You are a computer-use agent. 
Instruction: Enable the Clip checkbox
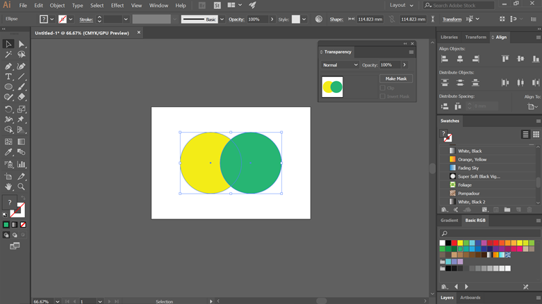[x=382, y=88]
